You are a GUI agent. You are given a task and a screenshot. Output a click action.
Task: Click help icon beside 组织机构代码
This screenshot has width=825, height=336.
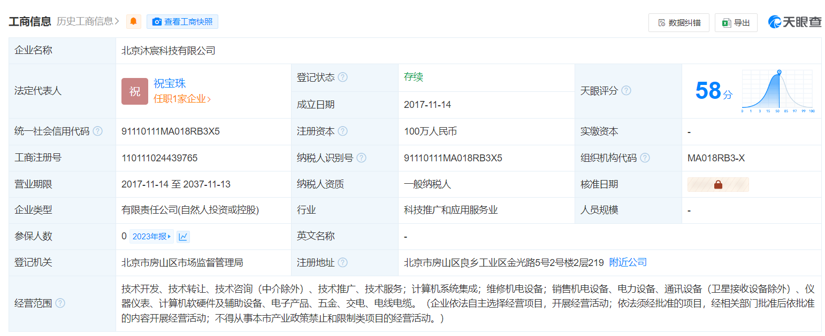pos(645,158)
